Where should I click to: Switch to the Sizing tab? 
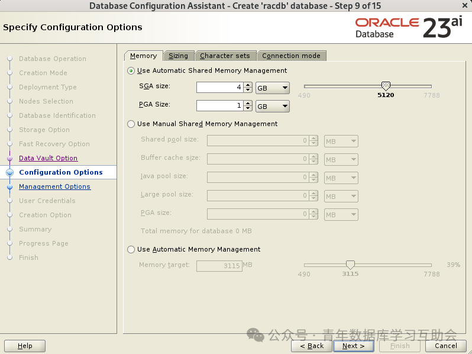(x=178, y=56)
